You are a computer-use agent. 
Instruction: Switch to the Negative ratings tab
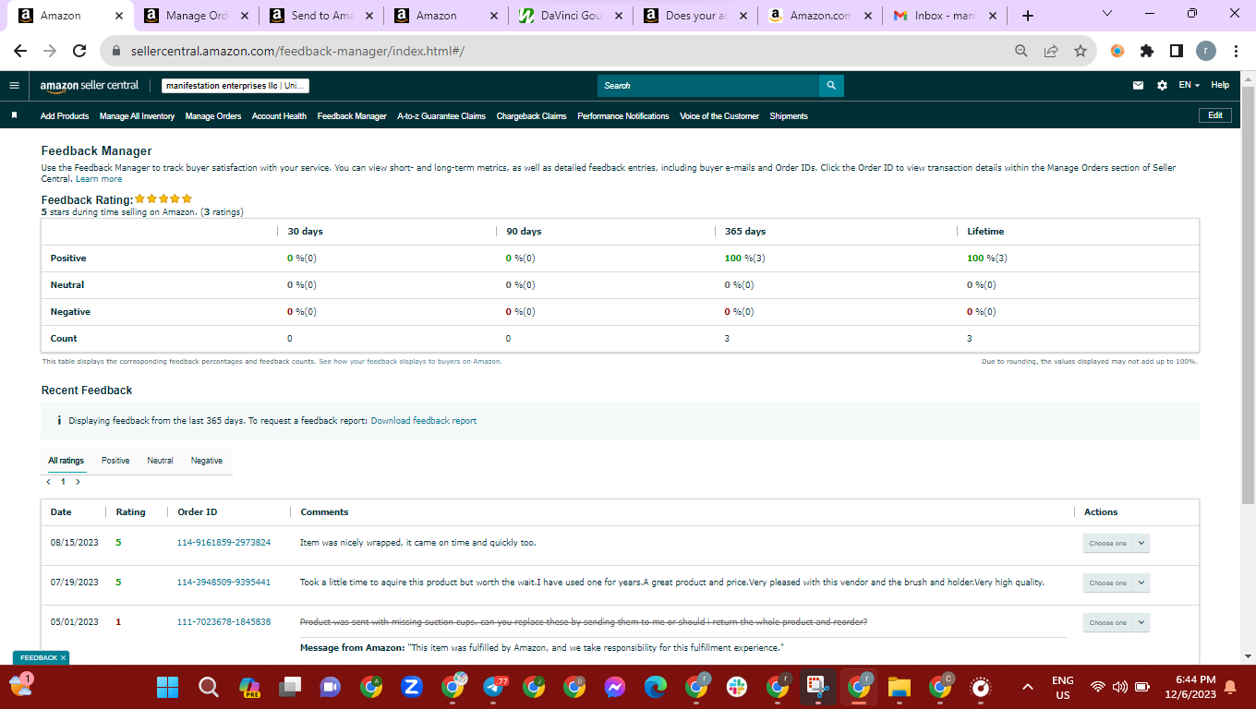click(x=207, y=461)
